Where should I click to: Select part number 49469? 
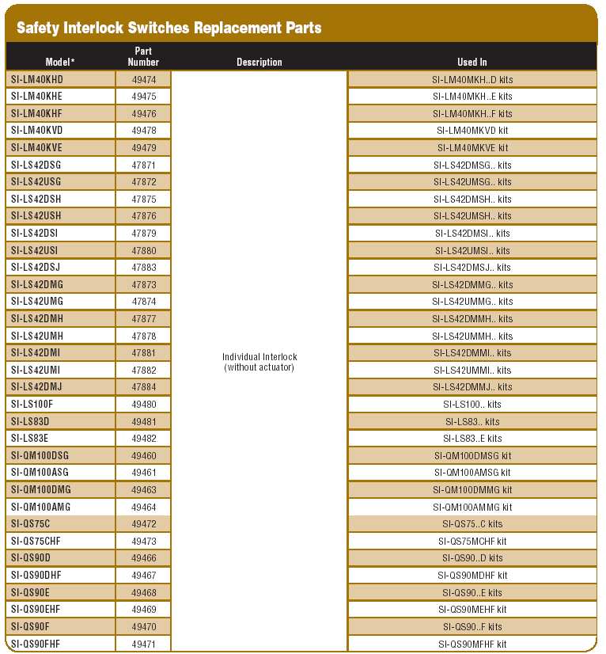coord(143,610)
